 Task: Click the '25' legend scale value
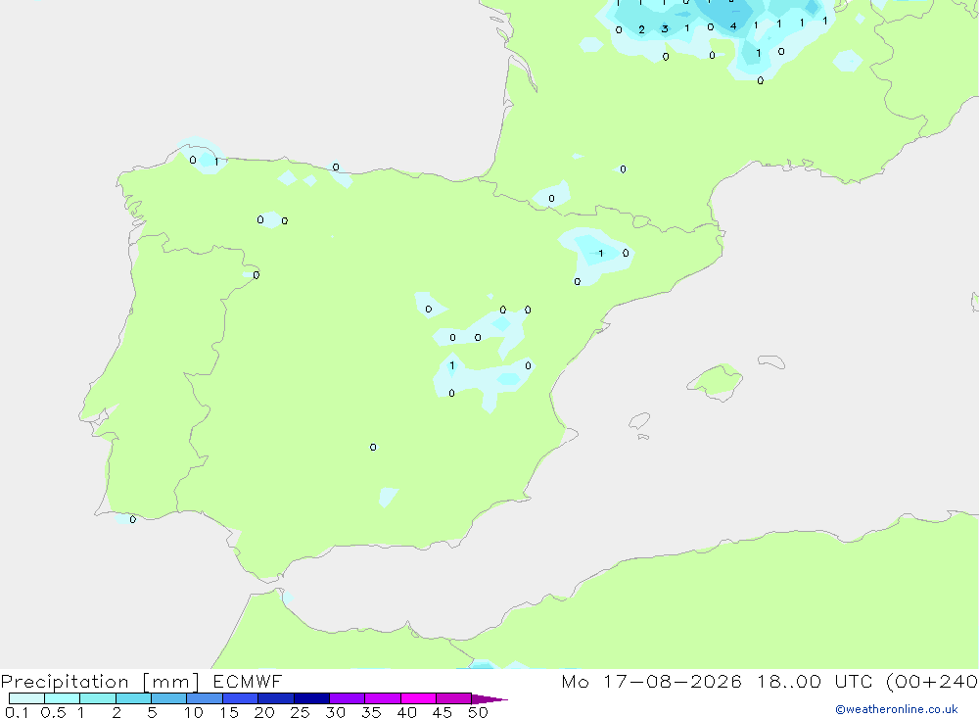301,712
